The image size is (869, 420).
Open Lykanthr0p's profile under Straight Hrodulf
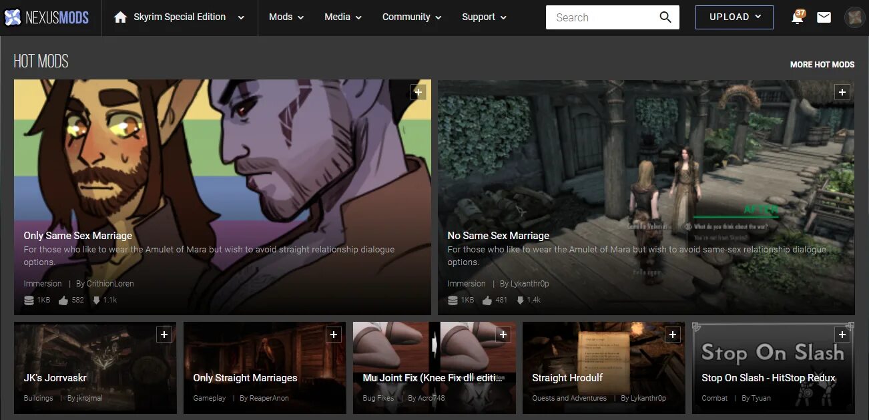[x=649, y=398]
